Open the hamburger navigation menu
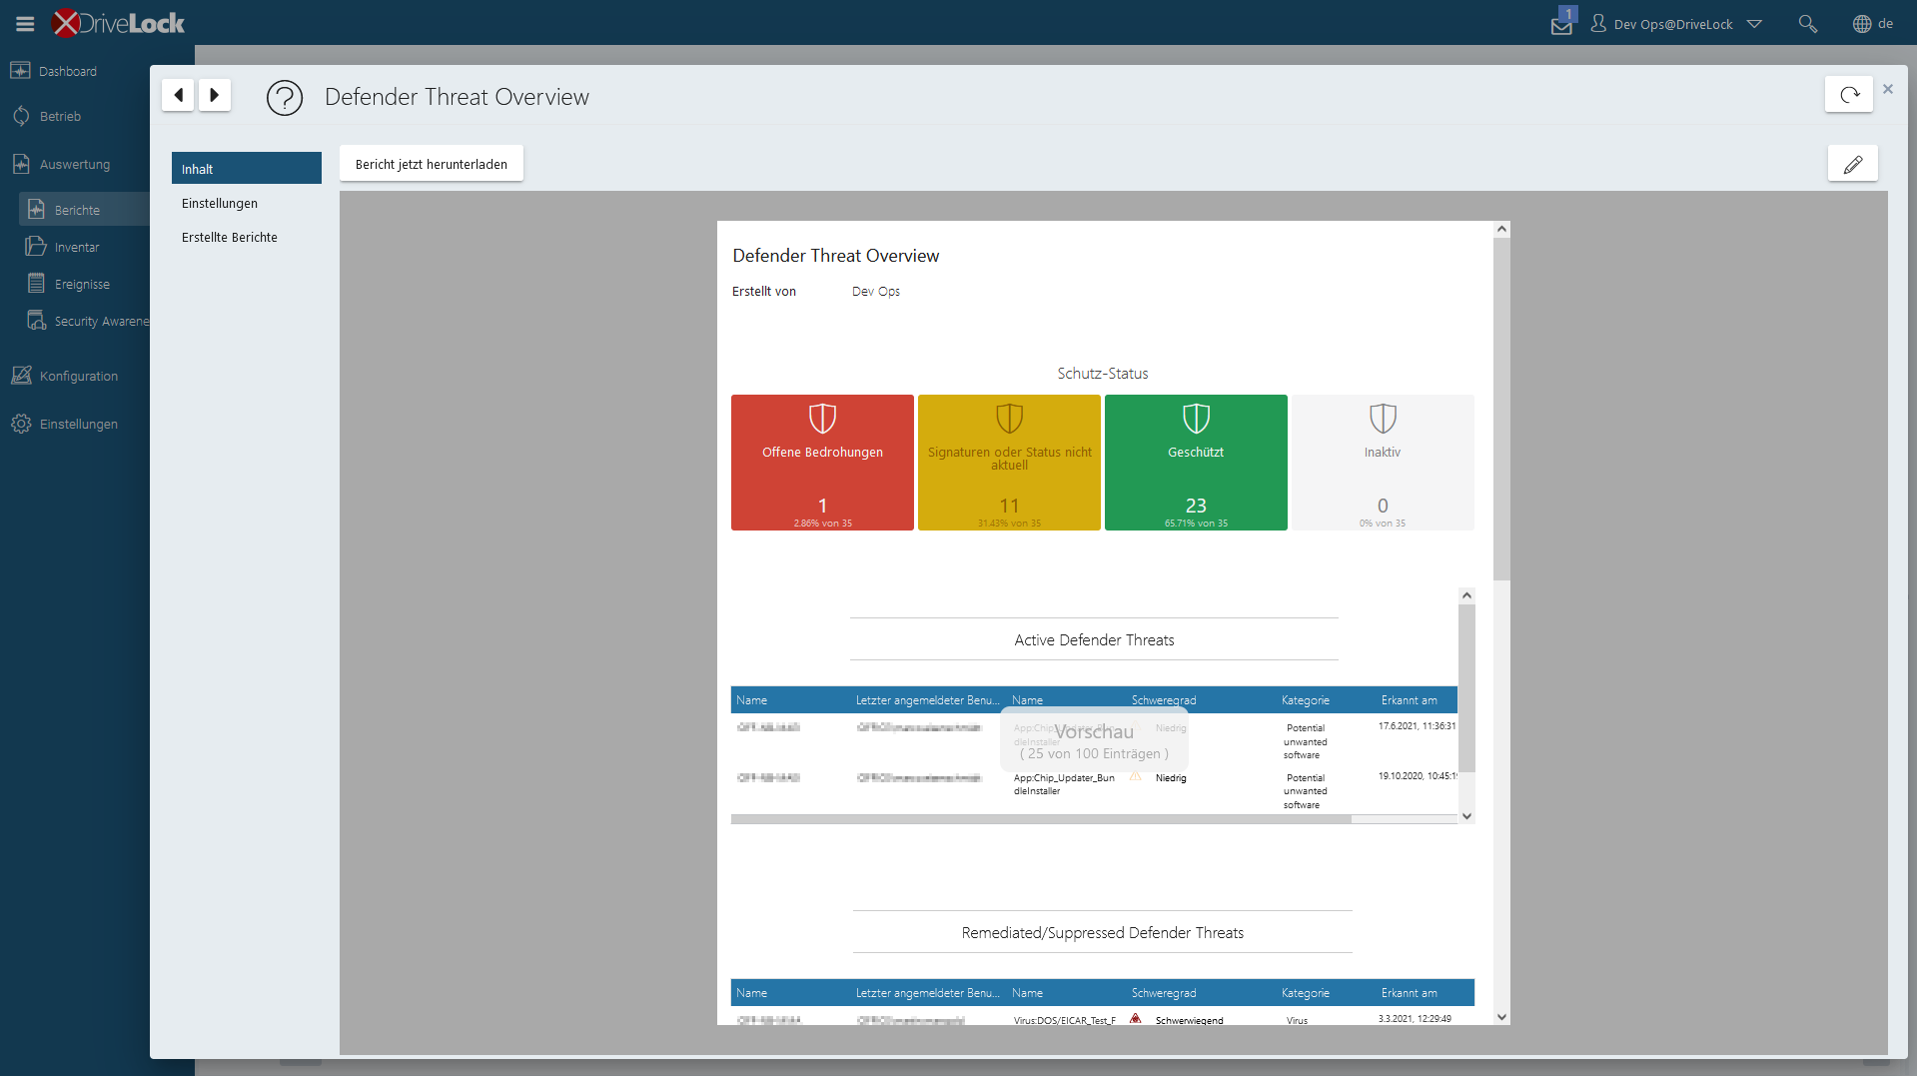This screenshot has height=1076, width=1917. [x=25, y=23]
